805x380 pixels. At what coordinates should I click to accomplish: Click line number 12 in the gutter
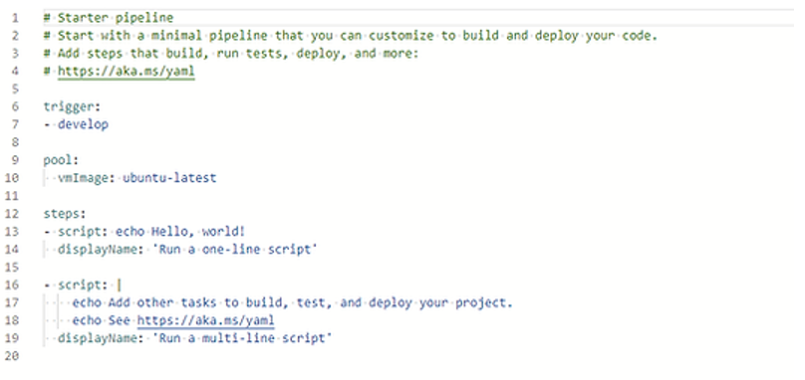point(12,214)
